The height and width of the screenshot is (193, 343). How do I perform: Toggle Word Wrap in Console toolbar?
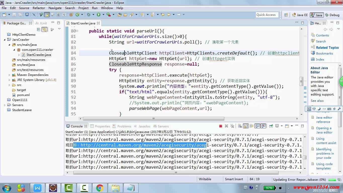point(251,126)
